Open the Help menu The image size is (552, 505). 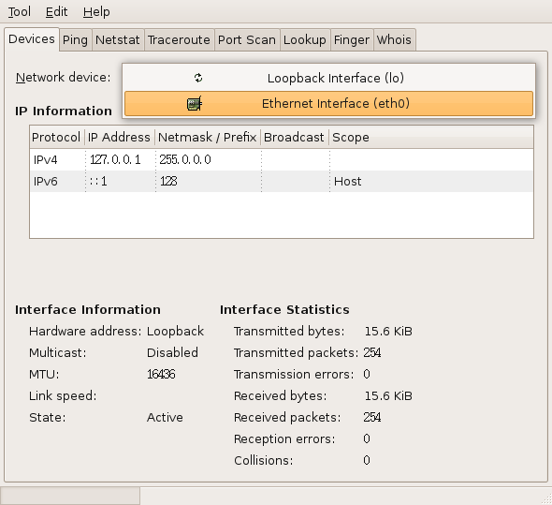pyautogui.click(x=96, y=11)
